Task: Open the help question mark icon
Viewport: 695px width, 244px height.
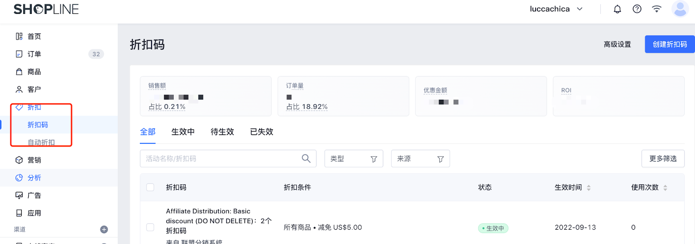Action: 637,9
